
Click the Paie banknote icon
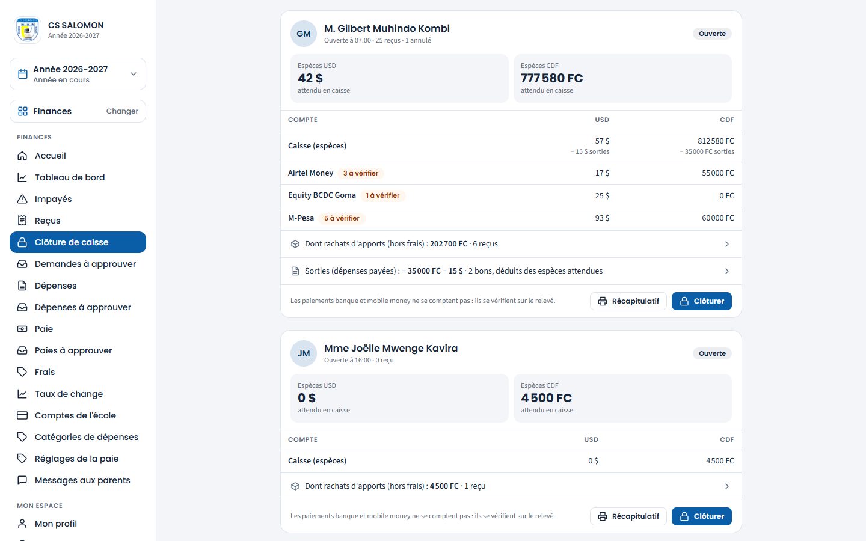tap(22, 329)
